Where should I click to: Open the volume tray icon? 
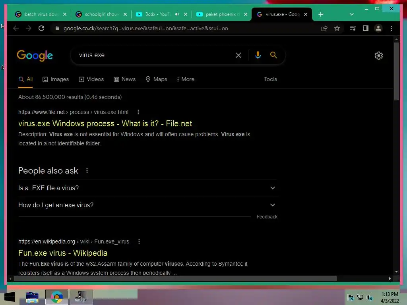[x=369, y=297]
